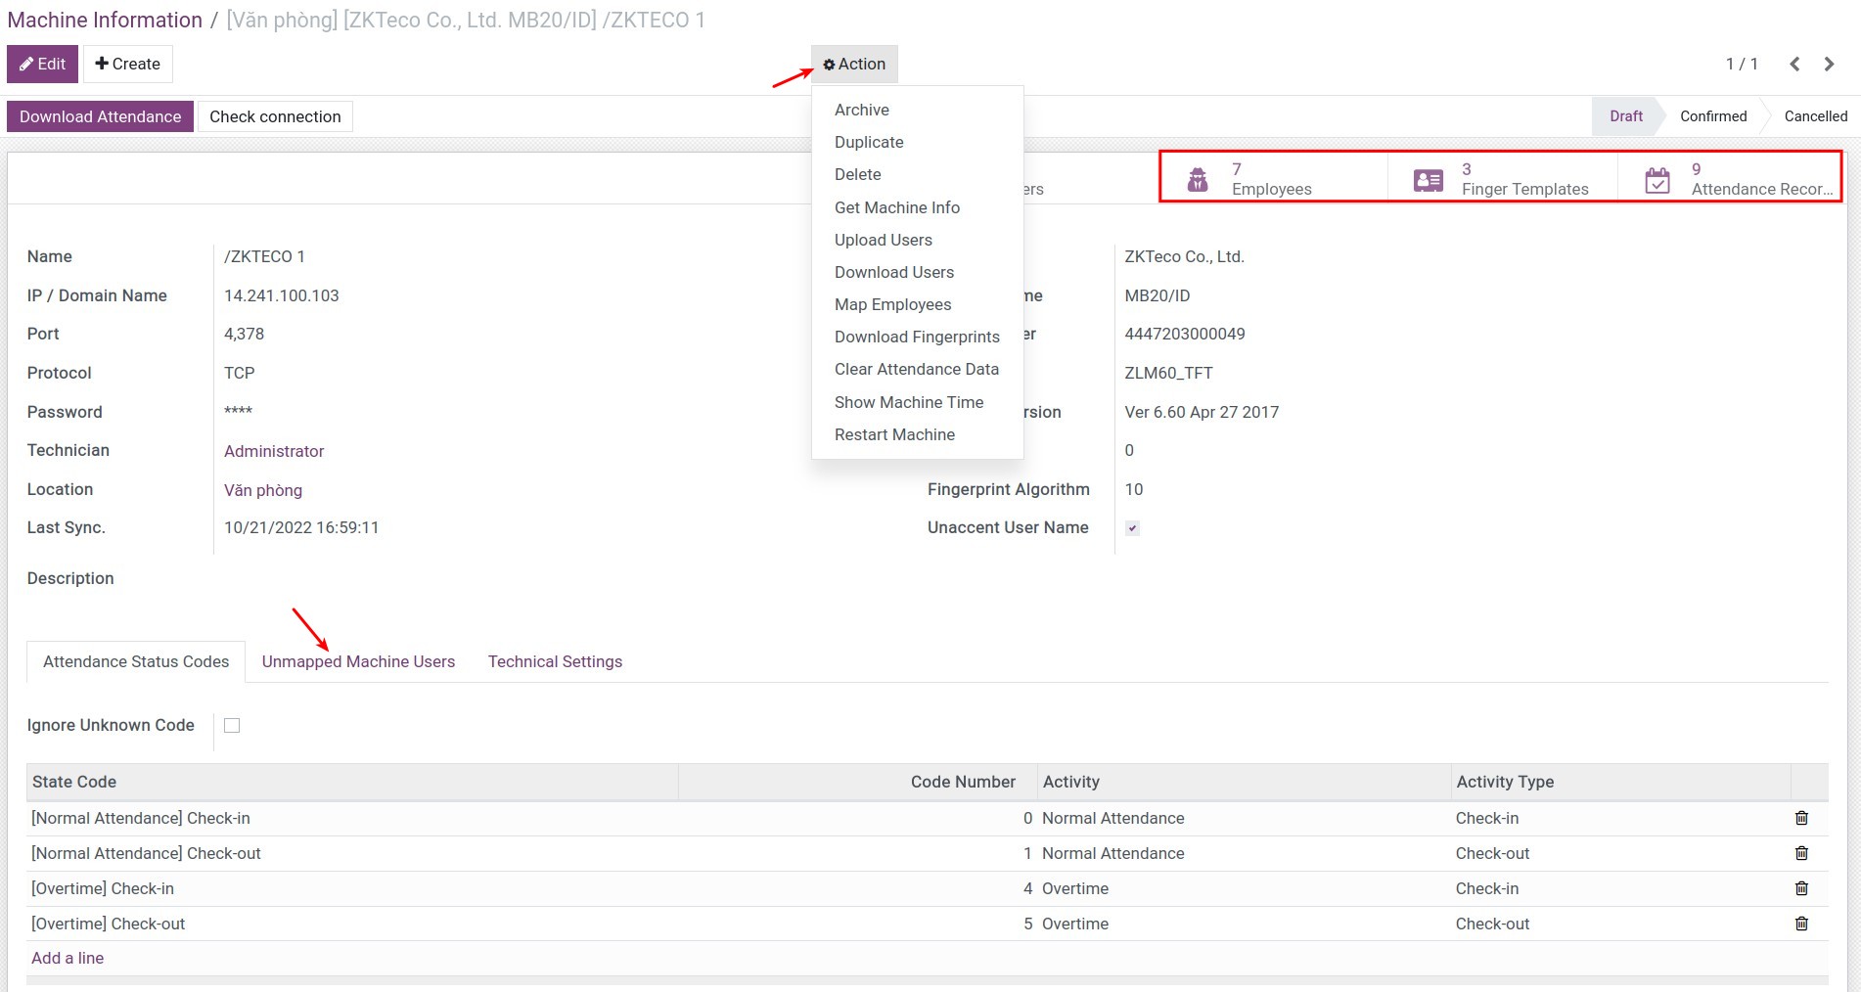Remove the Overtime Check-in row via trash icon
The height and width of the screenshot is (992, 1861).
tap(1801, 888)
